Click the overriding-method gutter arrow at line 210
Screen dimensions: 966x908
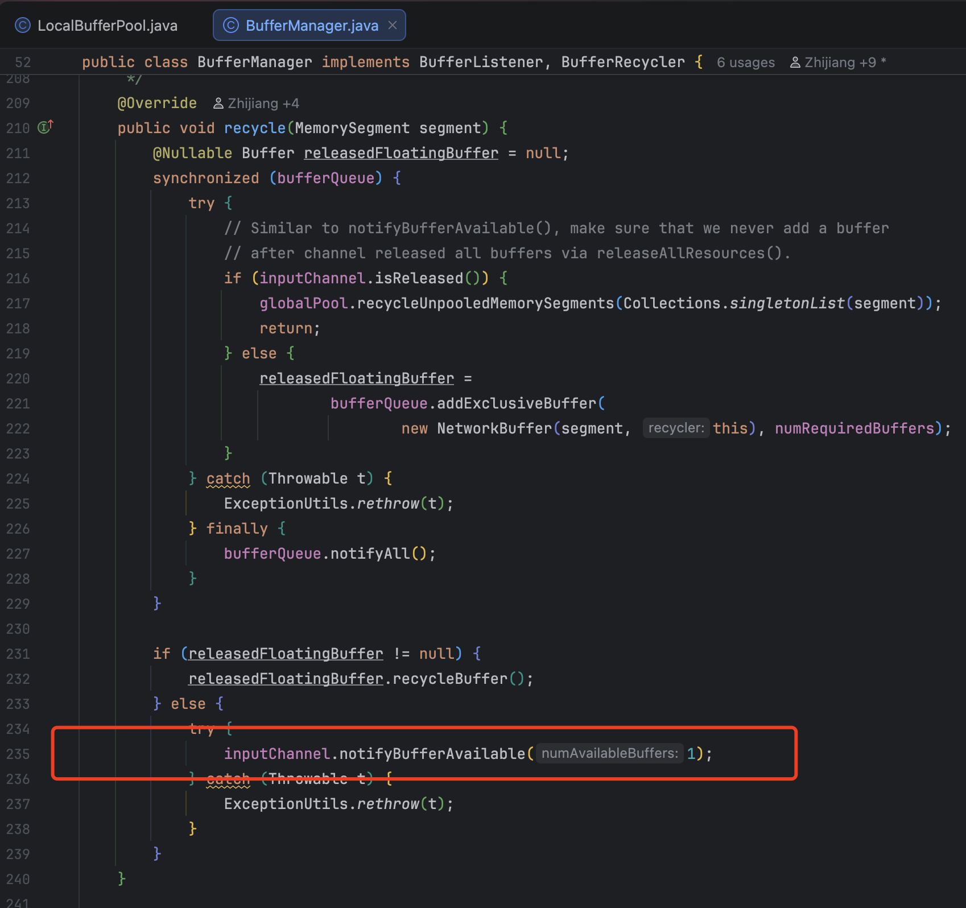coord(46,126)
